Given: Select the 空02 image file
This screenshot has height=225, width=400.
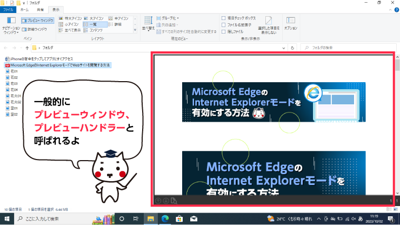Looking at the screenshot, I should point(12,114).
